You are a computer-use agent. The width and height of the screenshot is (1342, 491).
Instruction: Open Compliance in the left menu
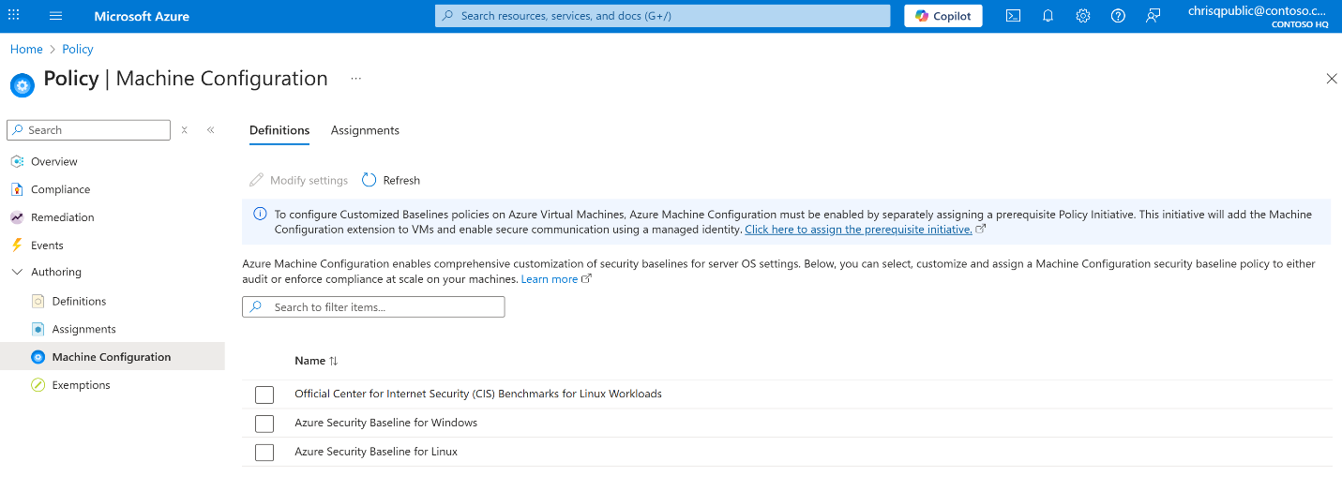[x=60, y=189]
